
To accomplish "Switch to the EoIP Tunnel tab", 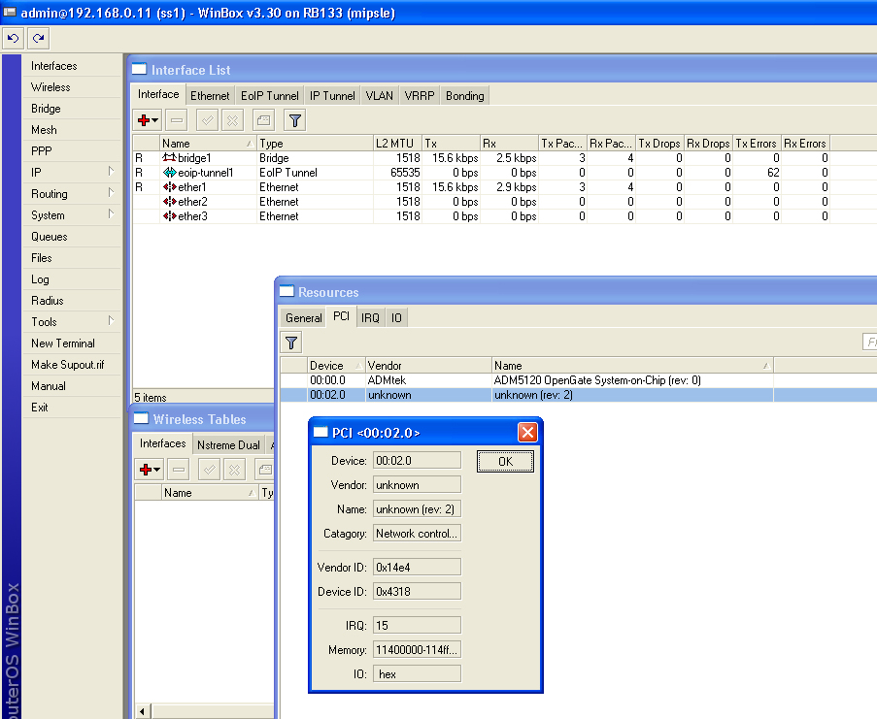I will 270,96.
